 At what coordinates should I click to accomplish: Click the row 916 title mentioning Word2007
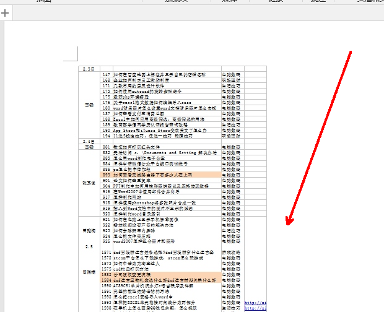point(146,192)
